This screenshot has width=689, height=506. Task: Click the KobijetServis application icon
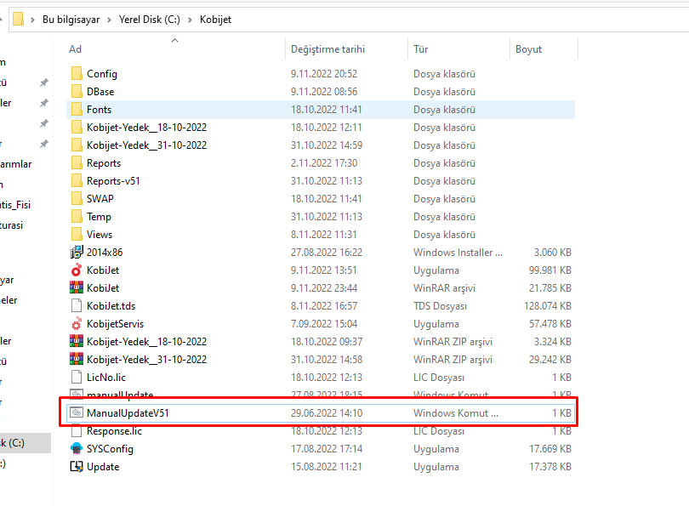pyautogui.click(x=77, y=323)
